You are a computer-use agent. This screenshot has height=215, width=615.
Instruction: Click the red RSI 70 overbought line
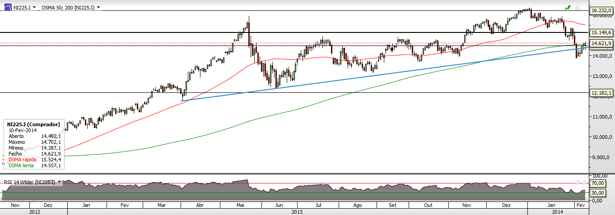(x=294, y=183)
